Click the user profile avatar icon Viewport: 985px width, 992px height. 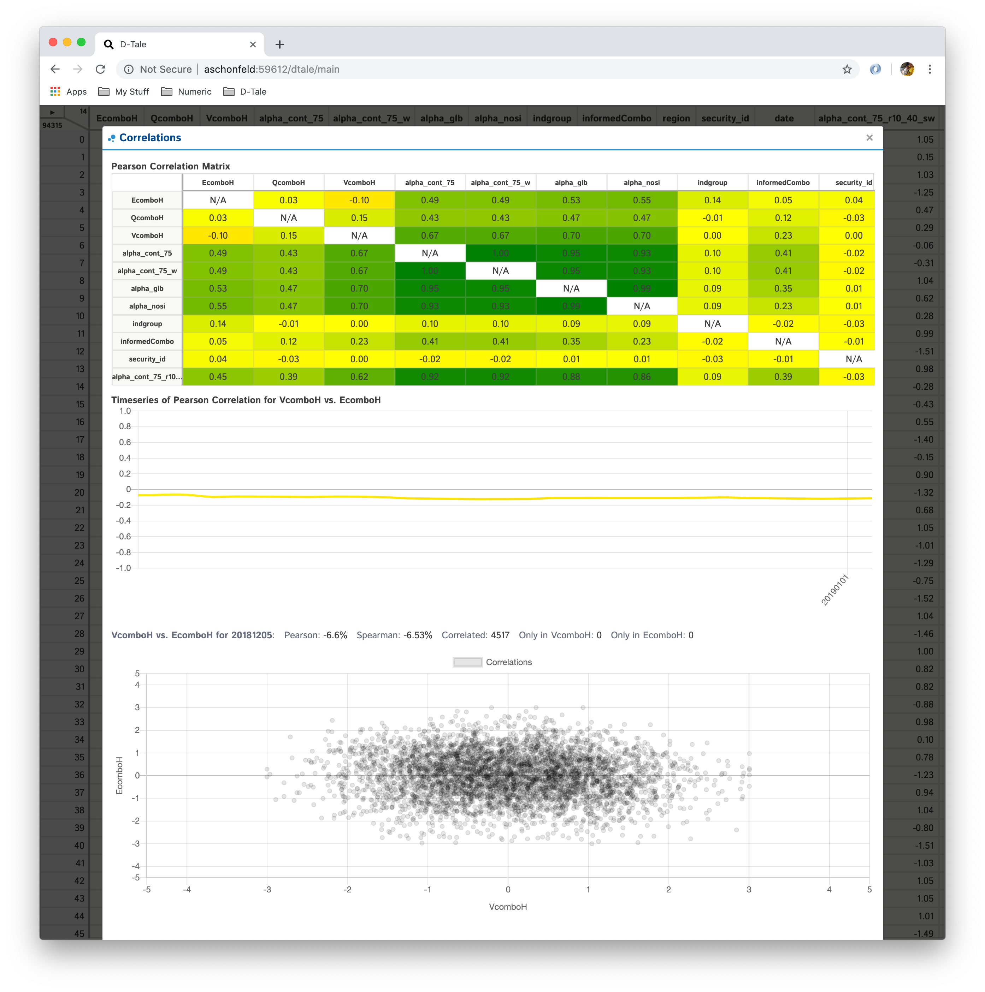[x=907, y=69]
